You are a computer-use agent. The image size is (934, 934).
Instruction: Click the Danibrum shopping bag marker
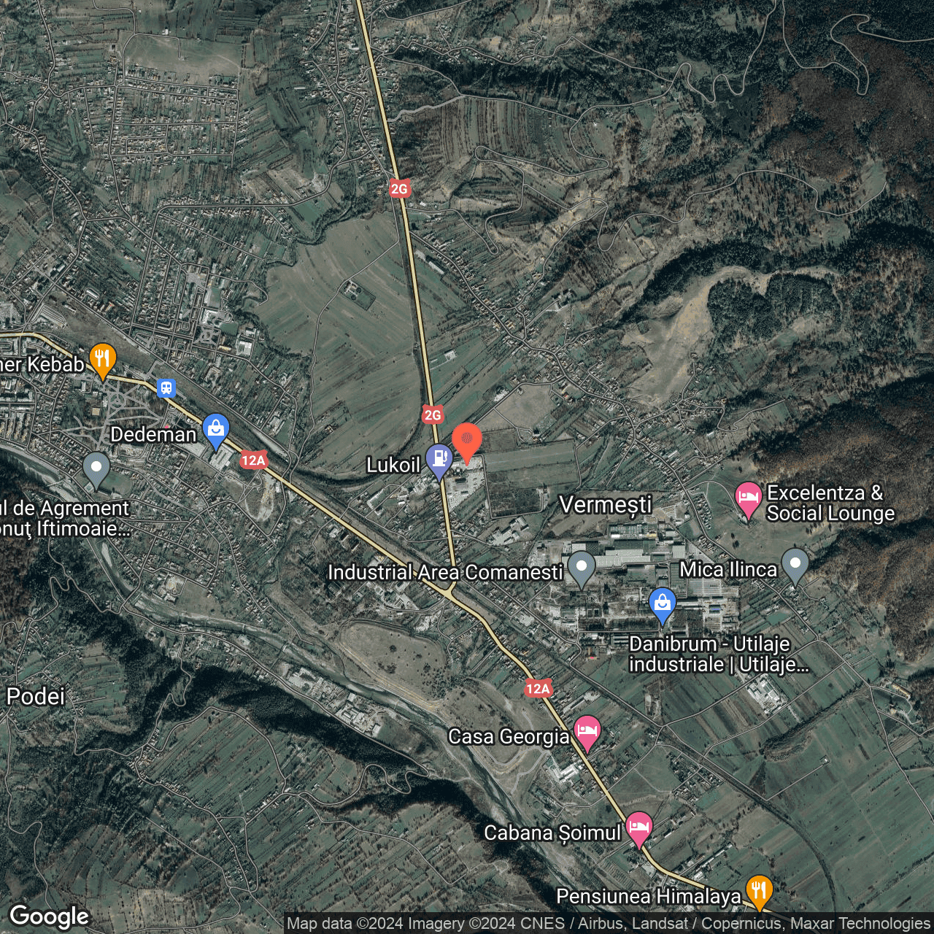(x=662, y=604)
